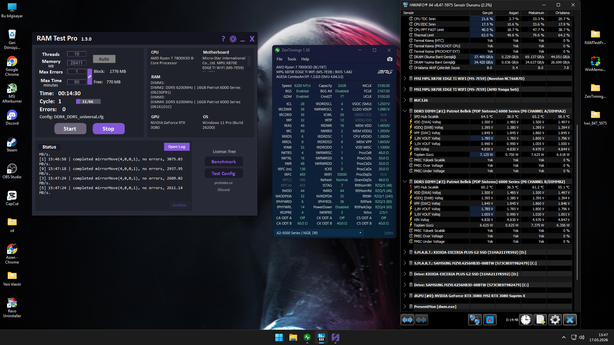Expand S.M.A.R.T. SAMSUNG MZVL4256HBJD group
The height and width of the screenshot is (345, 614).
coord(405,263)
